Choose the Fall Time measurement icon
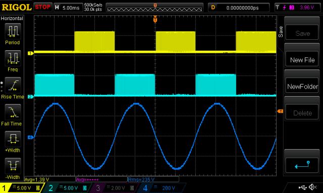Viewport: 323px width, 193px height. (13, 112)
